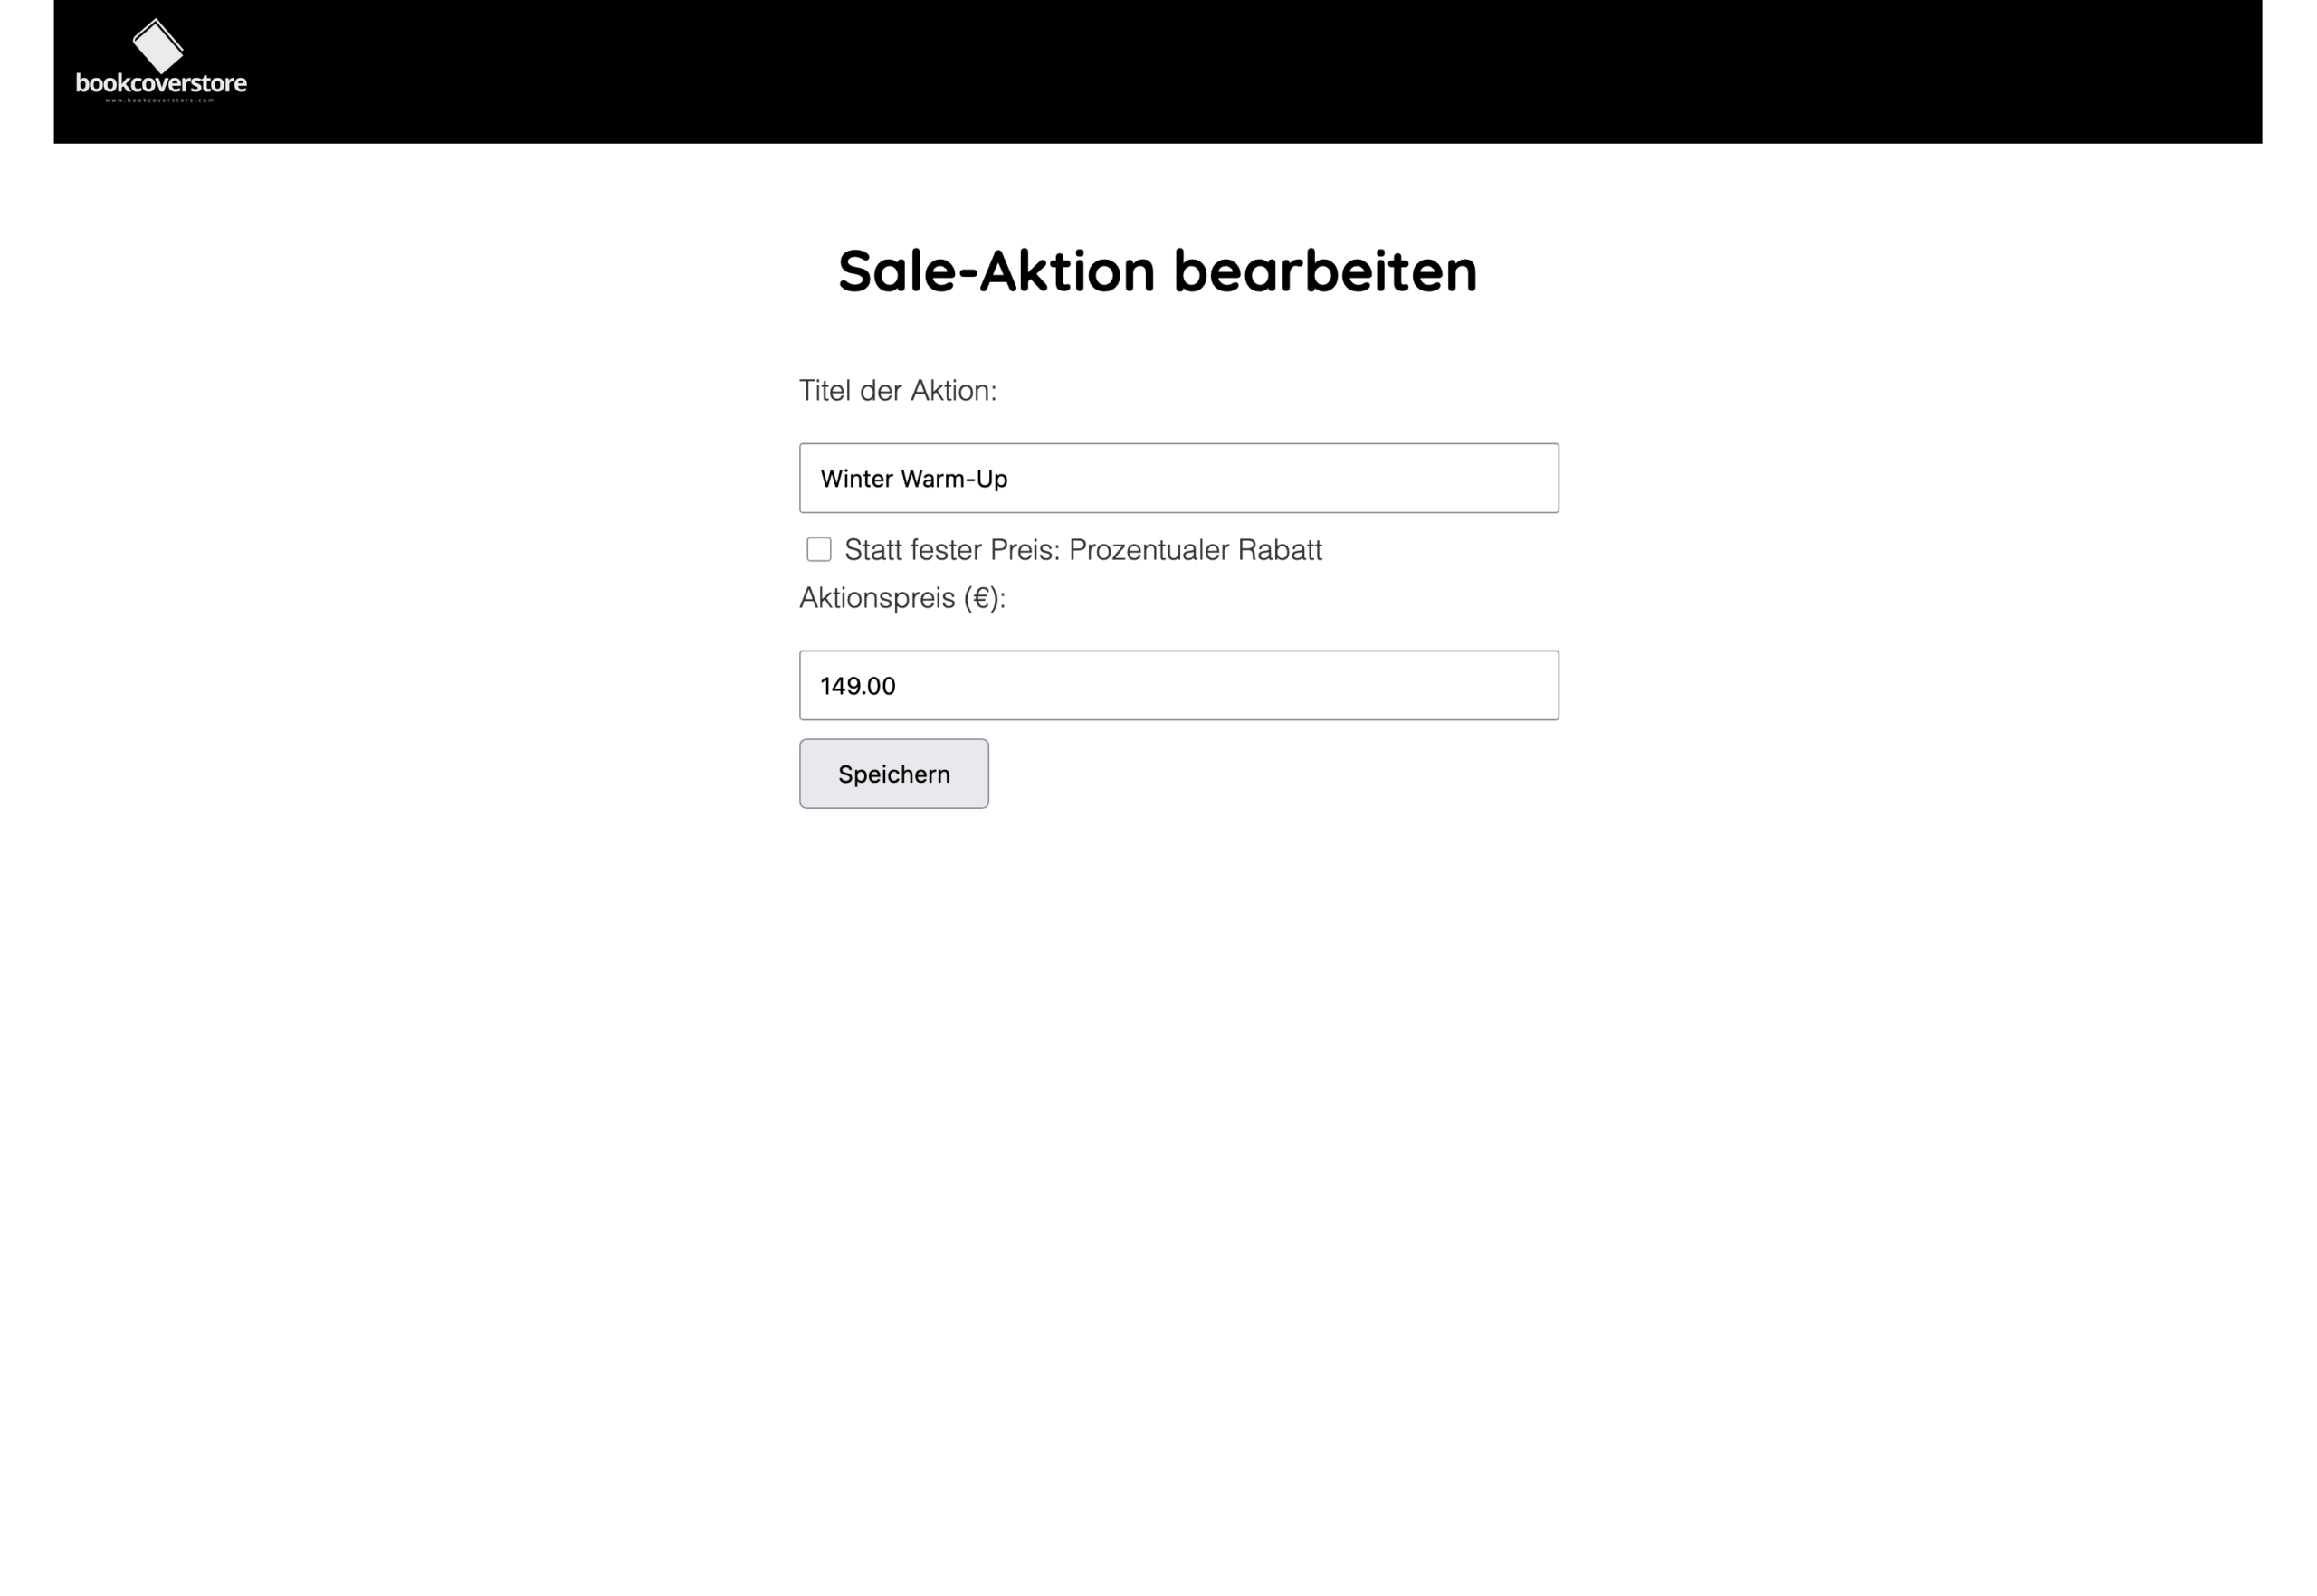Click the 'Sale-Aktion bearbeiten' heading
This screenshot has width=2317, height=1596.
coord(1158,271)
